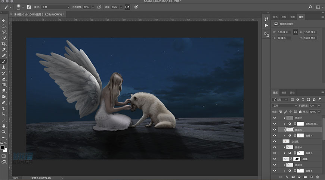This screenshot has height=180, width=325.
Task: Select the Pen tool
Action: 4,102
